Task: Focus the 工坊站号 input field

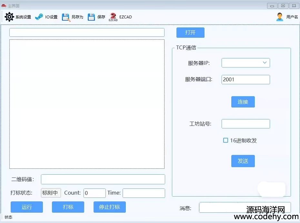Action: point(245,124)
